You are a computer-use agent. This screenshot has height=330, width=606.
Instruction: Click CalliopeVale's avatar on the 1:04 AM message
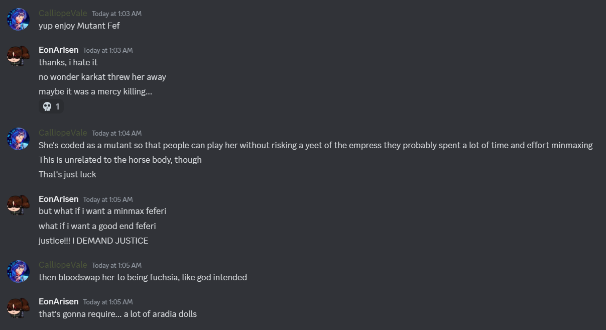(18, 139)
